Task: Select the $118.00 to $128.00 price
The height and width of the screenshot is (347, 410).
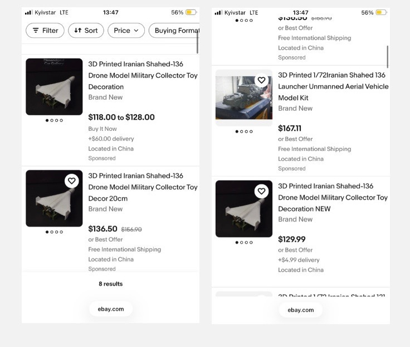Action: pos(121,117)
